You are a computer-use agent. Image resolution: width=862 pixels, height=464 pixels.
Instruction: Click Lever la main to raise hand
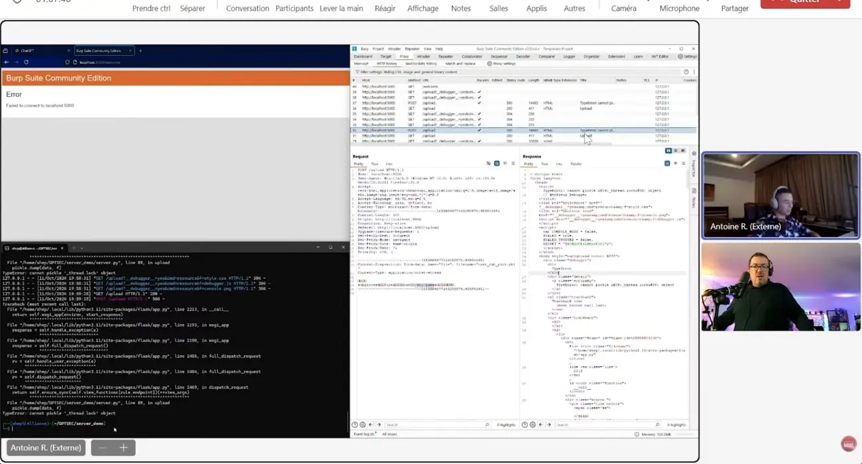click(x=341, y=9)
